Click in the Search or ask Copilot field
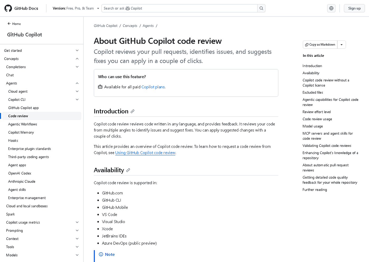This screenshot has height=262, width=369. (179, 8)
